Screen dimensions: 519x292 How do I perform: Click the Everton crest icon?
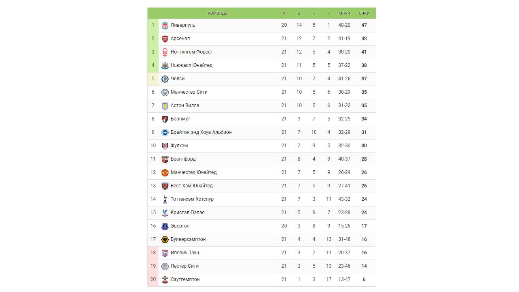[x=165, y=226]
